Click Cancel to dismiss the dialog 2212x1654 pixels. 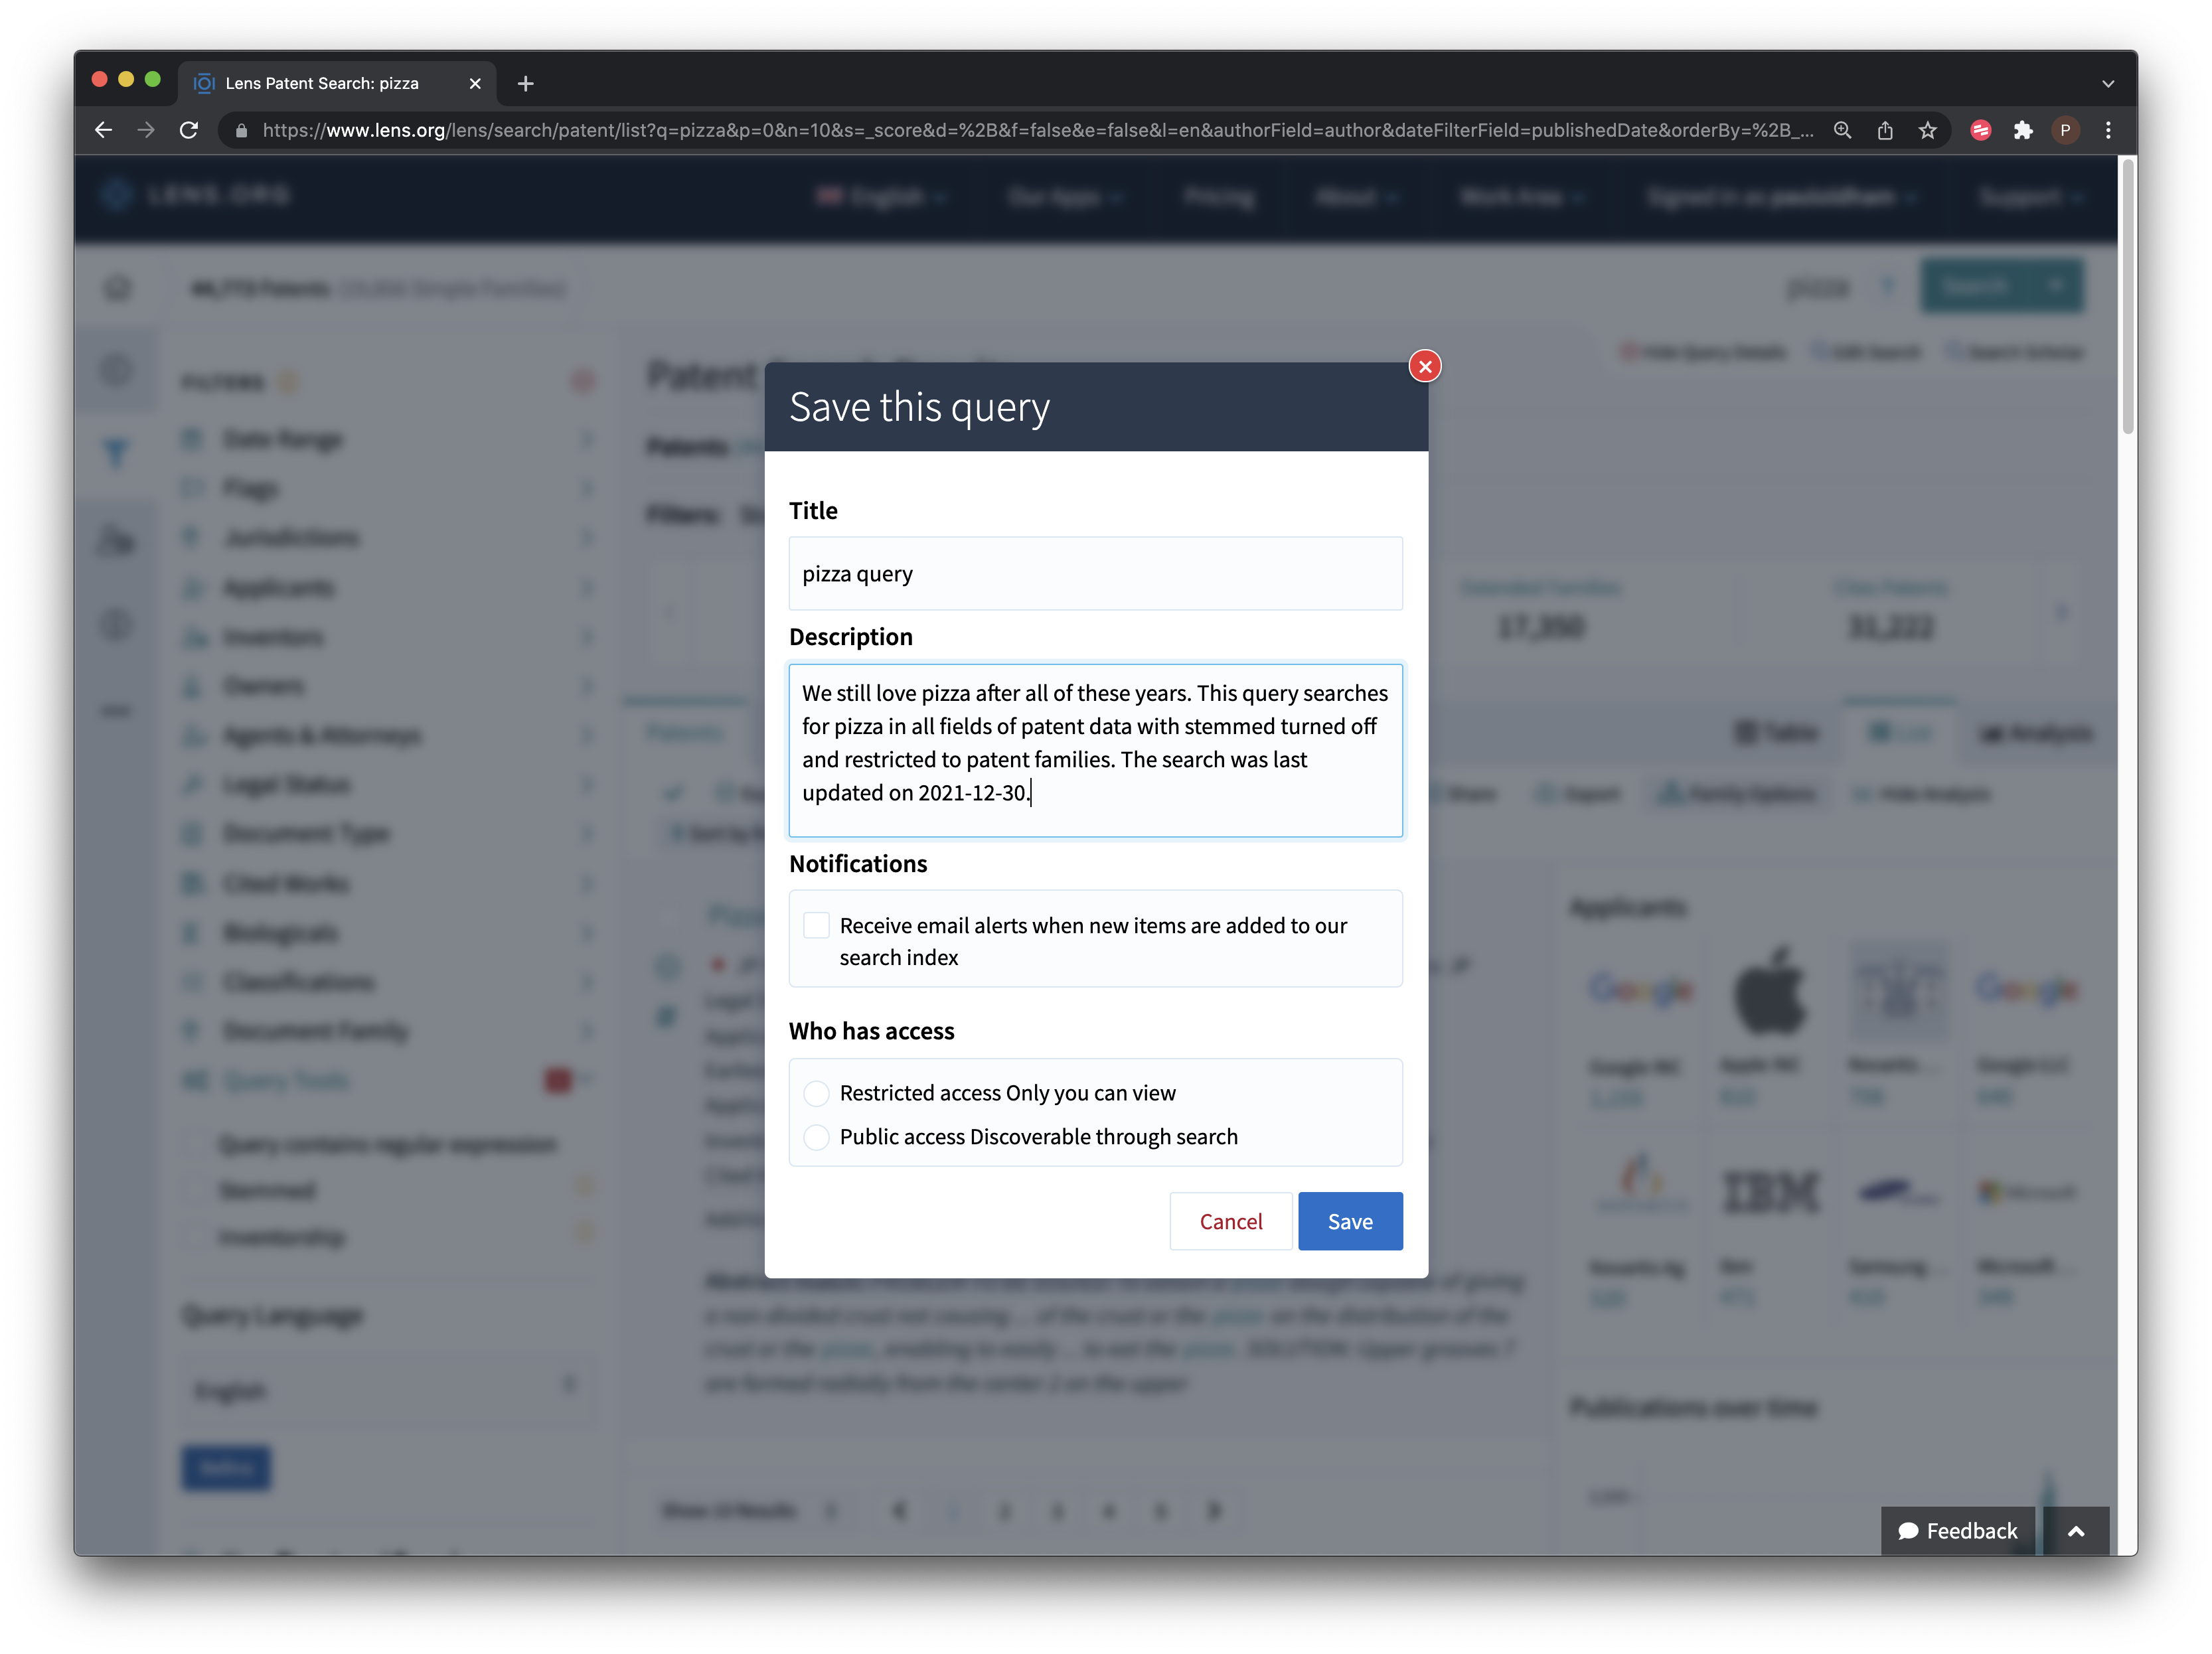pos(1230,1220)
